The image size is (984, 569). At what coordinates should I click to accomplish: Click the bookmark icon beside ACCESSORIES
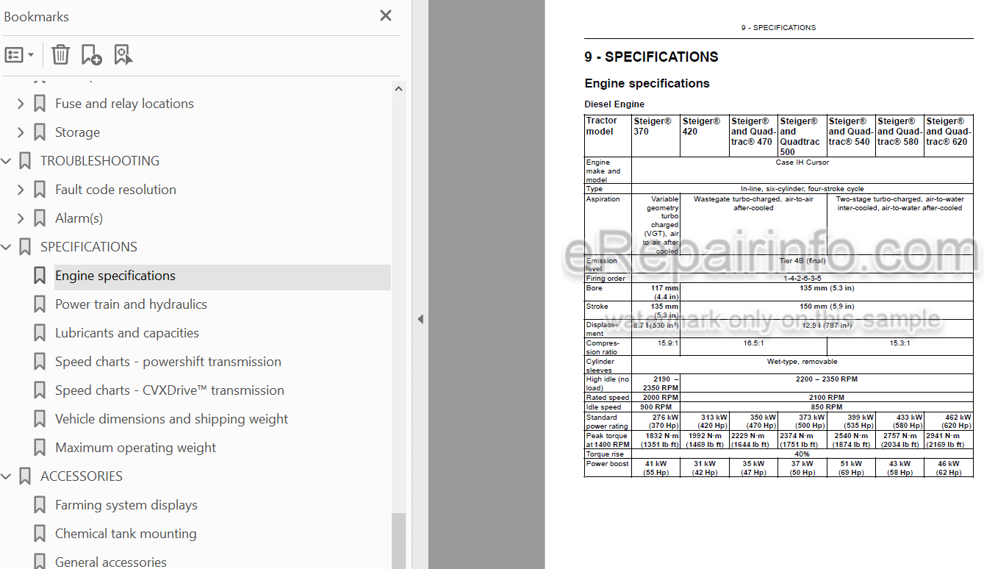[x=25, y=476]
